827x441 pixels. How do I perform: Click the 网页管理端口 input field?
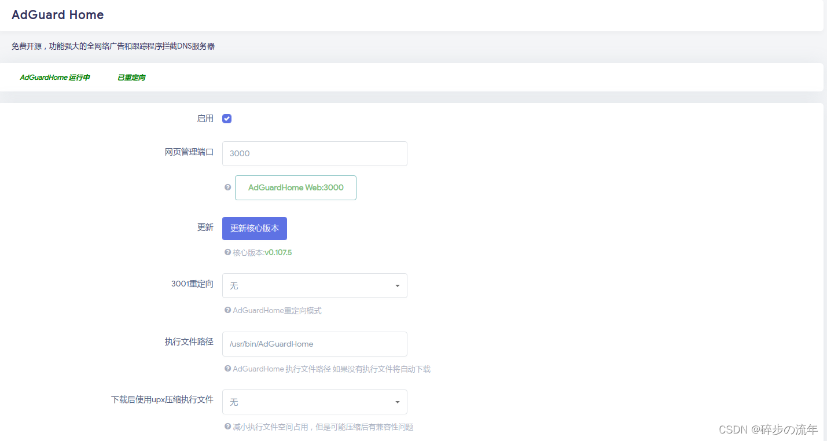315,153
